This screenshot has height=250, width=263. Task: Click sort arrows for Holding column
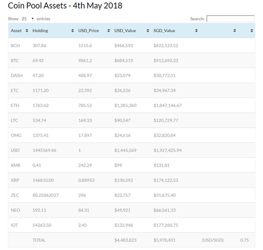click(x=73, y=31)
